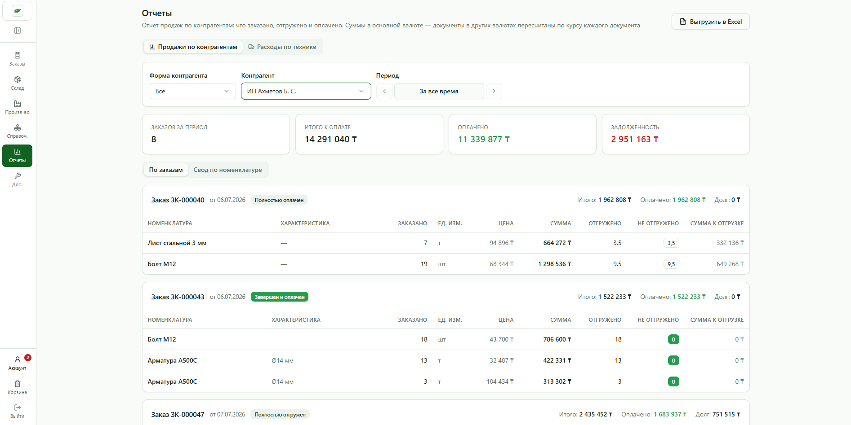Viewport: 851px width, 425px height.
Task: Click order title Заказ ЗК-000047
Action: coord(178,415)
